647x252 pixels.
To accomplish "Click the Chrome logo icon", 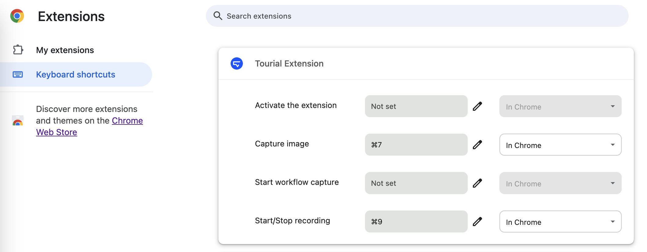I will click(x=17, y=16).
